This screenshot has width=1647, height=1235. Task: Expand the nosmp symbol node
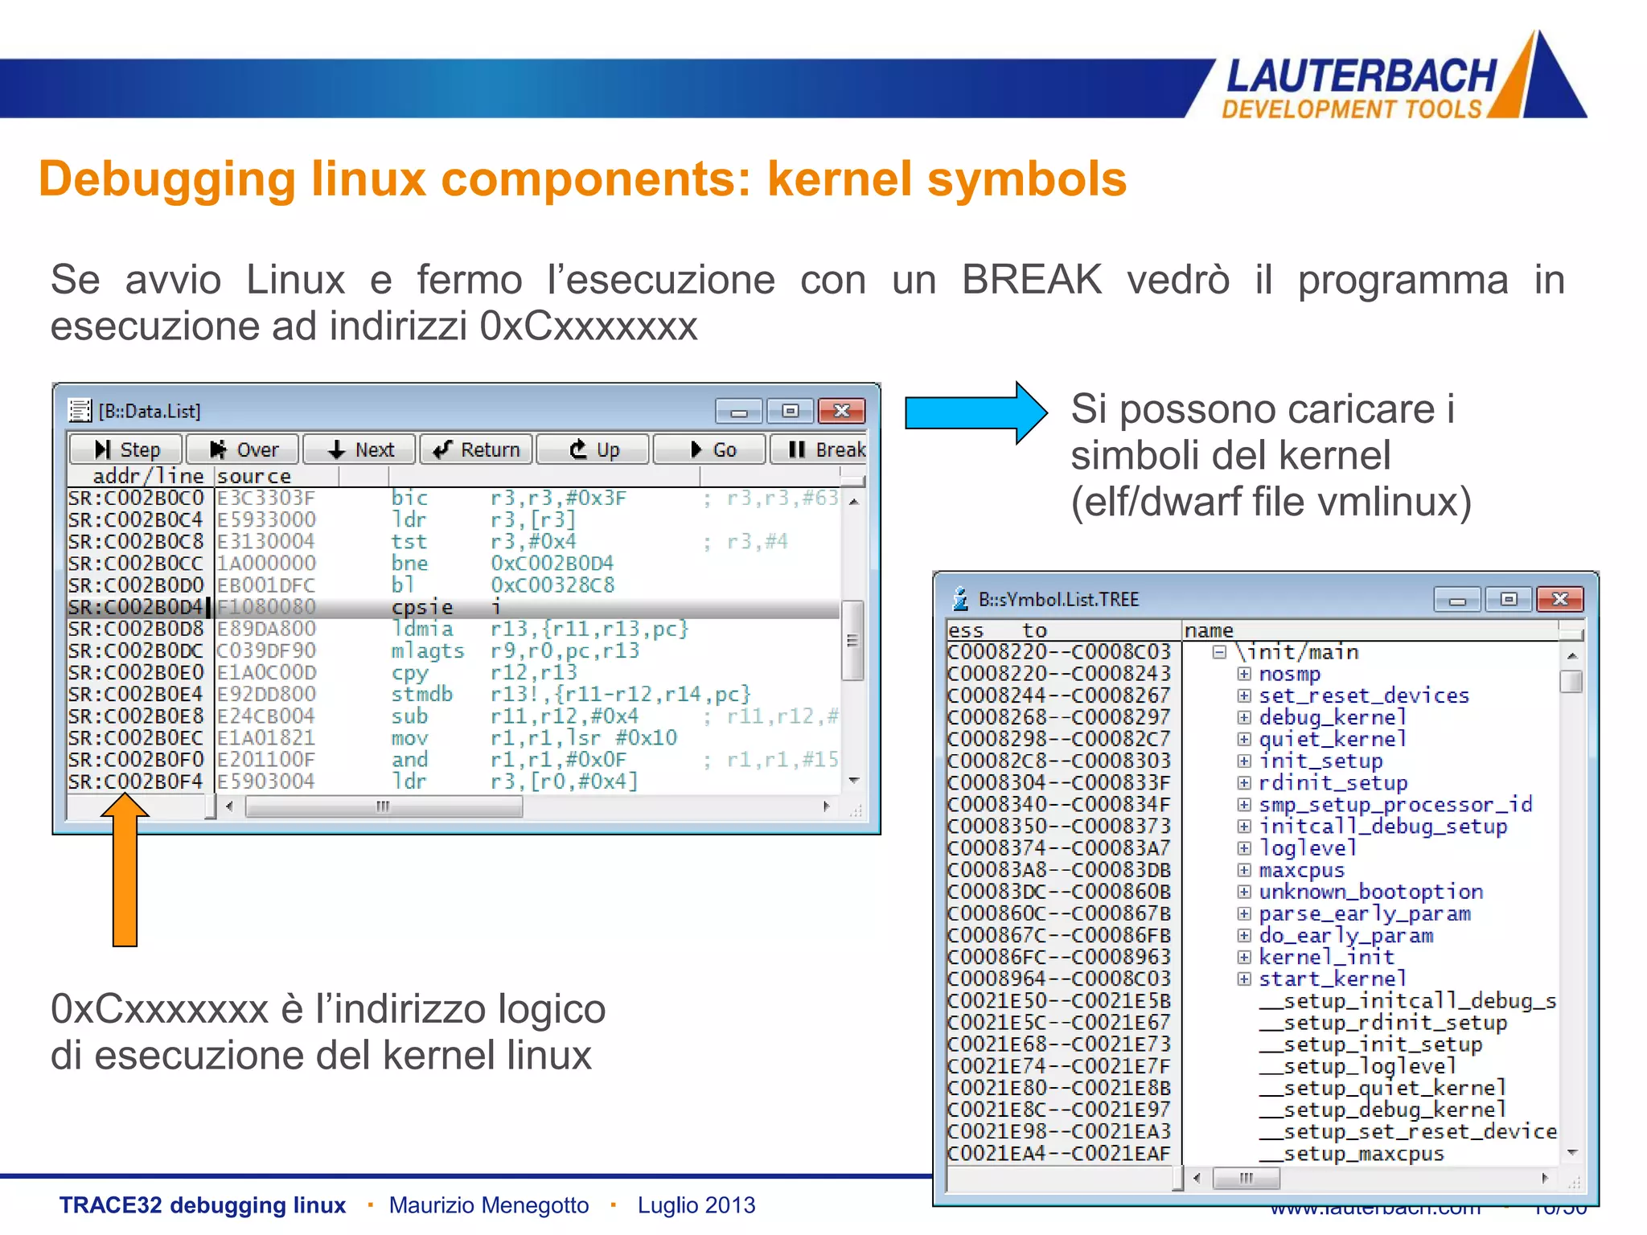tap(1244, 674)
